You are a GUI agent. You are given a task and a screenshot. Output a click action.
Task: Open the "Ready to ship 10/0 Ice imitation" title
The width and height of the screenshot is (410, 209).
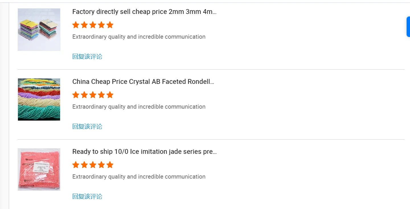coord(144,152)
